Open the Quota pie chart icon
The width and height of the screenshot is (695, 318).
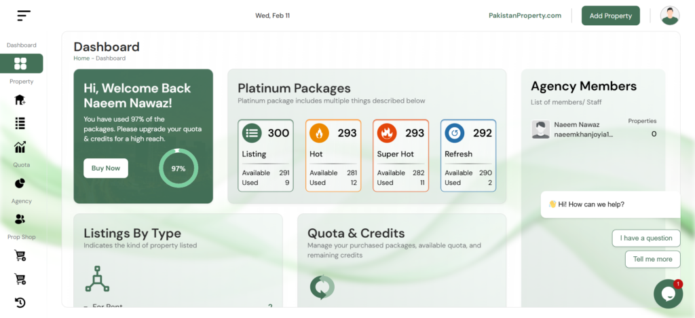pos(20,183)
